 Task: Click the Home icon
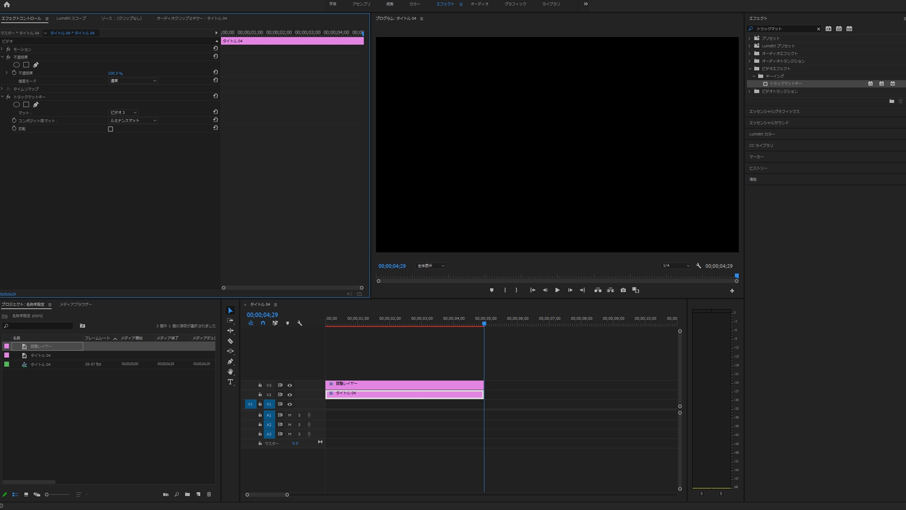[7, 4]
